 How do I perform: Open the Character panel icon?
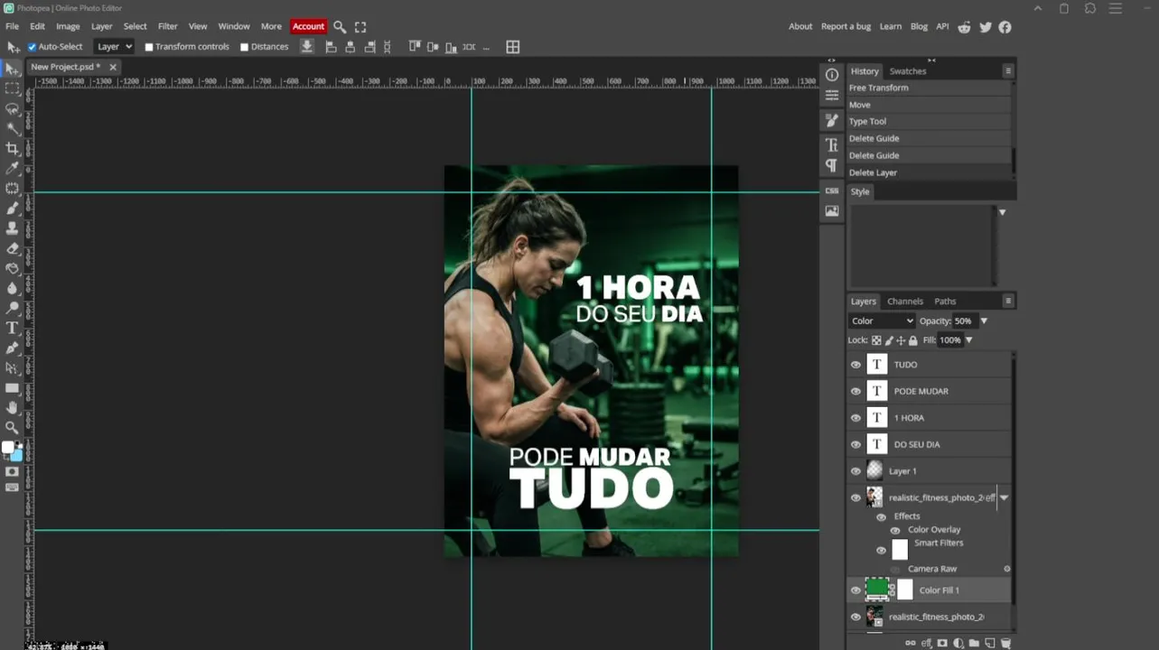point(832,144)
